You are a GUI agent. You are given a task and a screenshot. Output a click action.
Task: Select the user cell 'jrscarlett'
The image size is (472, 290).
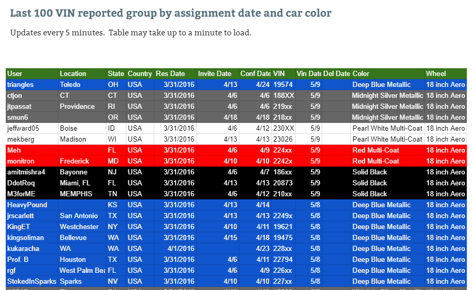tap(32, 216)
